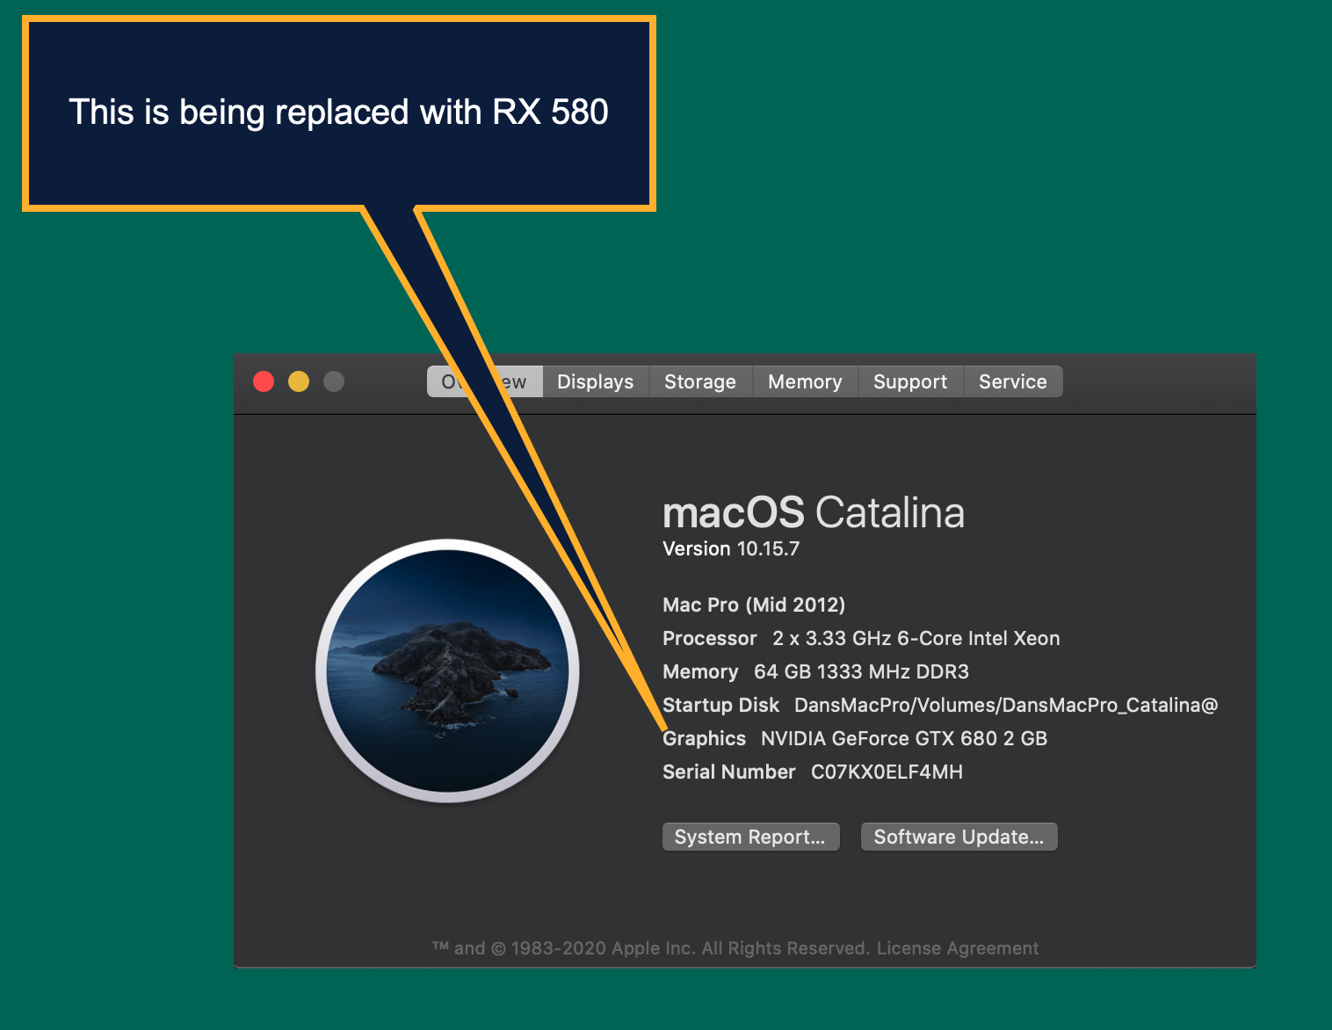Open the Service tab
The width and height of the screenshot is (1332, 1030).
tap(1013, 381)
